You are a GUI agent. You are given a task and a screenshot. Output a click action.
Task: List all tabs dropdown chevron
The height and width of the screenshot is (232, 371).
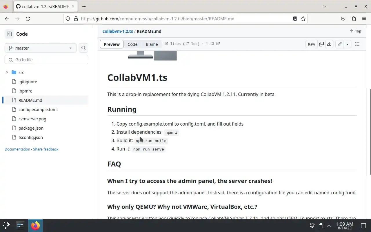[325, 6]
